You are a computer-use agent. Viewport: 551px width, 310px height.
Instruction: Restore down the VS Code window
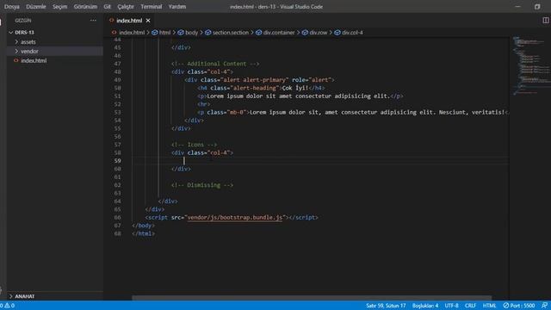537,7
